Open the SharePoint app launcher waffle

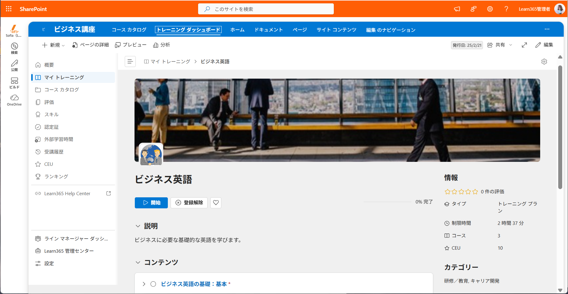coord(9,9)
